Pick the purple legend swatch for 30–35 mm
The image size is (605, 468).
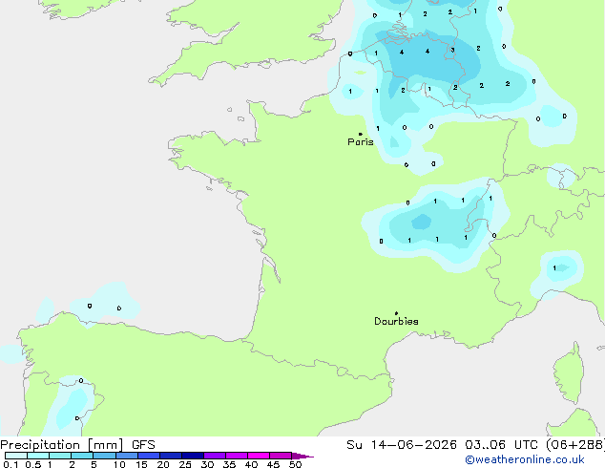215,456
